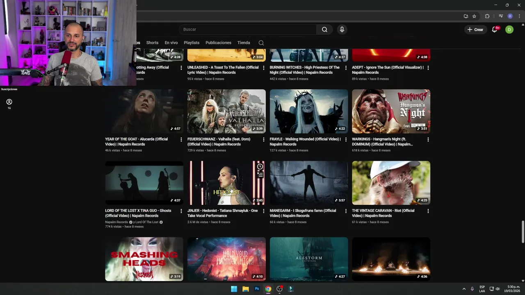Open the account avatar menu
The height and width of the screenshot is (295, 525).
pos(509,29)
